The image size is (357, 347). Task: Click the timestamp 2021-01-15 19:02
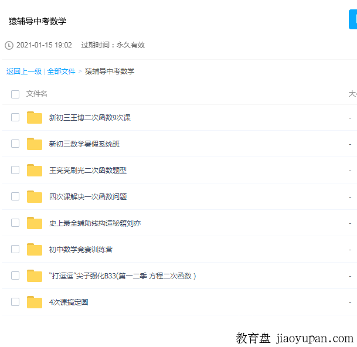[44, 45]
